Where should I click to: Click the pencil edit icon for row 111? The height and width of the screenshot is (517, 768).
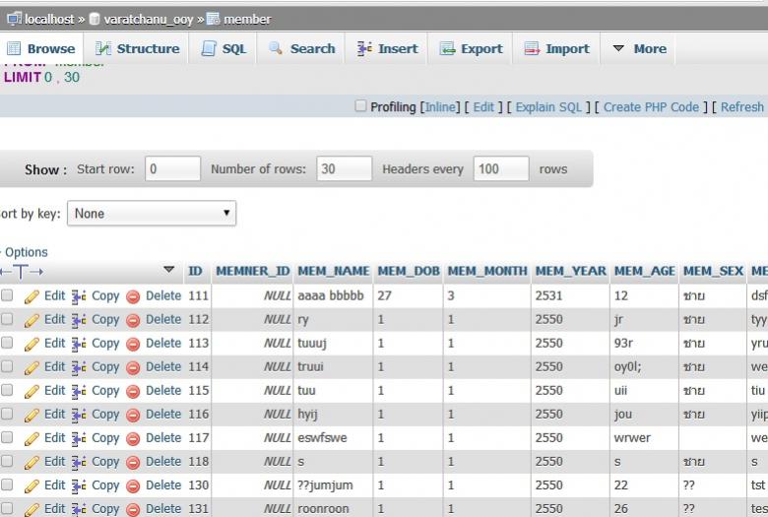32,297
